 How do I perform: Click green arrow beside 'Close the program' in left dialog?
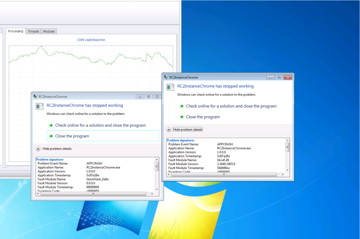51,136
